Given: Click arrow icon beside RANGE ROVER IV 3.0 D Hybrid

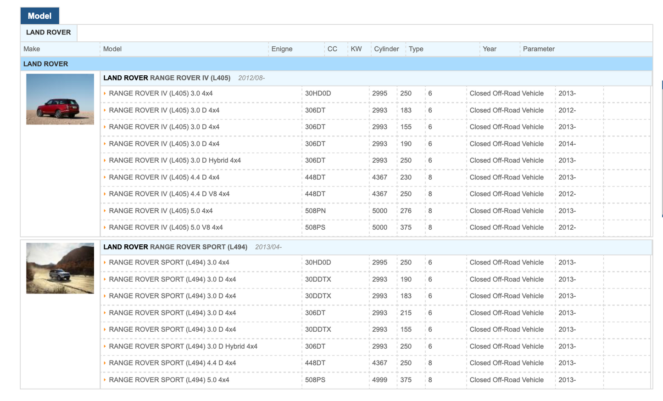Looking at the screenshot, I should pos(105,160).
